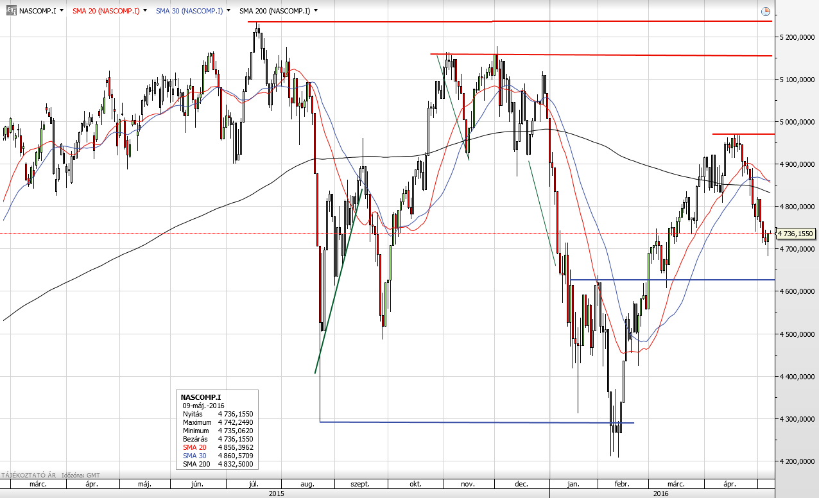Open the SMA 20 (NASCOMP.I) indicator dropdown
This screenshot has width=819, height=498.
[146, 11]
